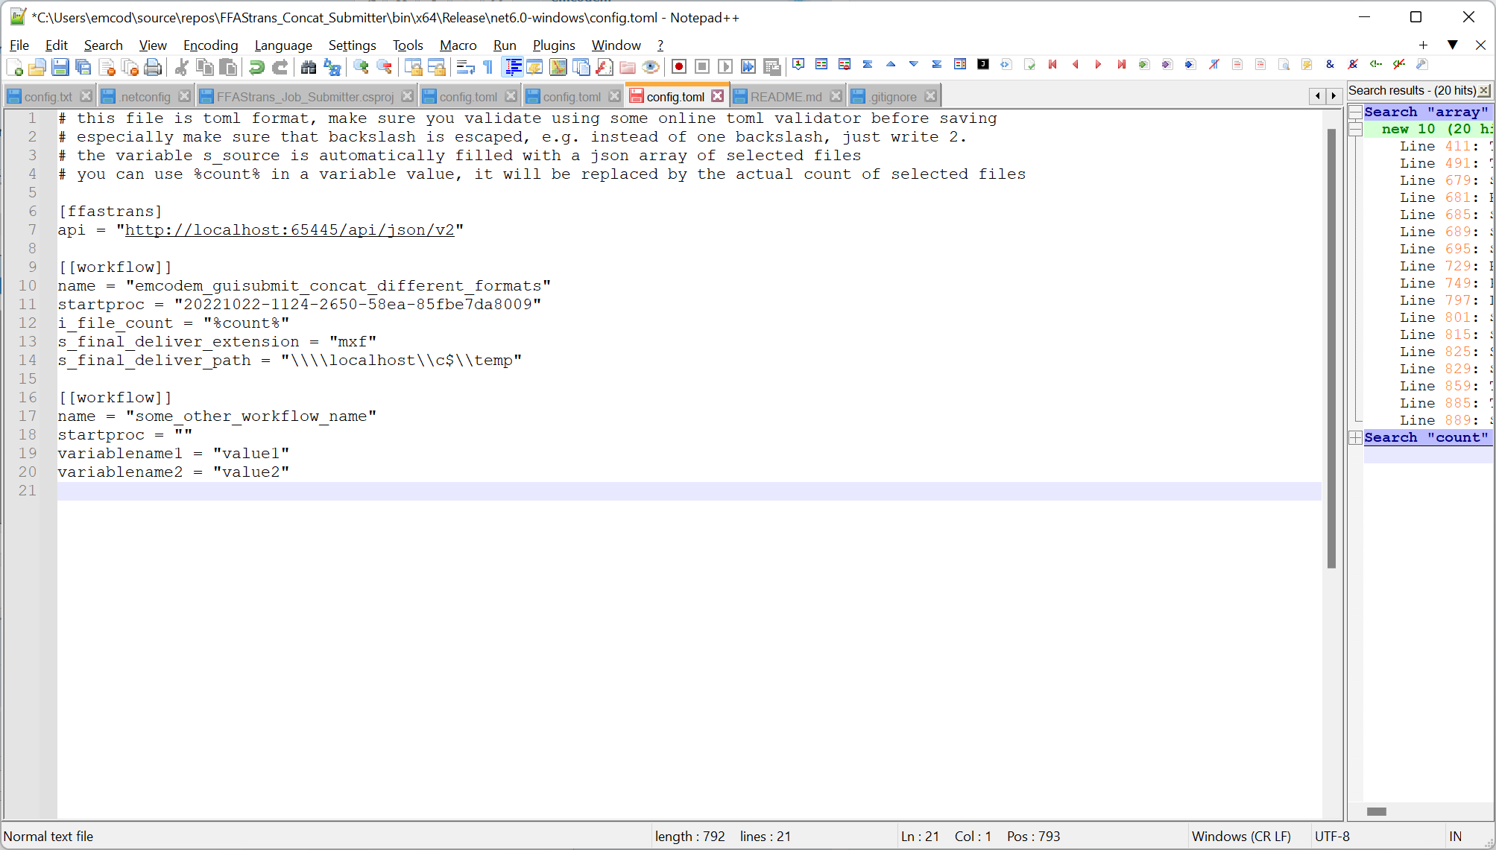Viewport: 1496px width, 850px height.
Task: Open the ? help menu
Action: coord(660,45)
